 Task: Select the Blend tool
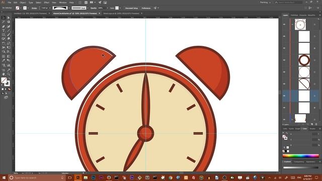click(9, 60)
